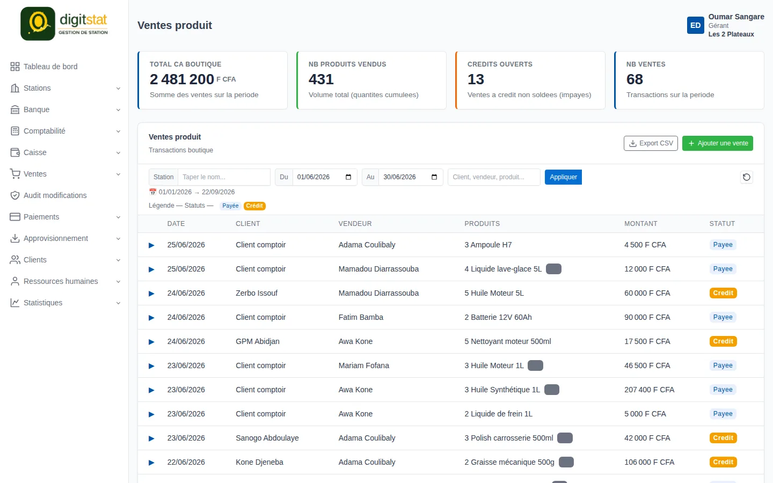Viewport: 773px width, 483px height.
Task: Click the Export CSV button
Action: coord(651,143)
